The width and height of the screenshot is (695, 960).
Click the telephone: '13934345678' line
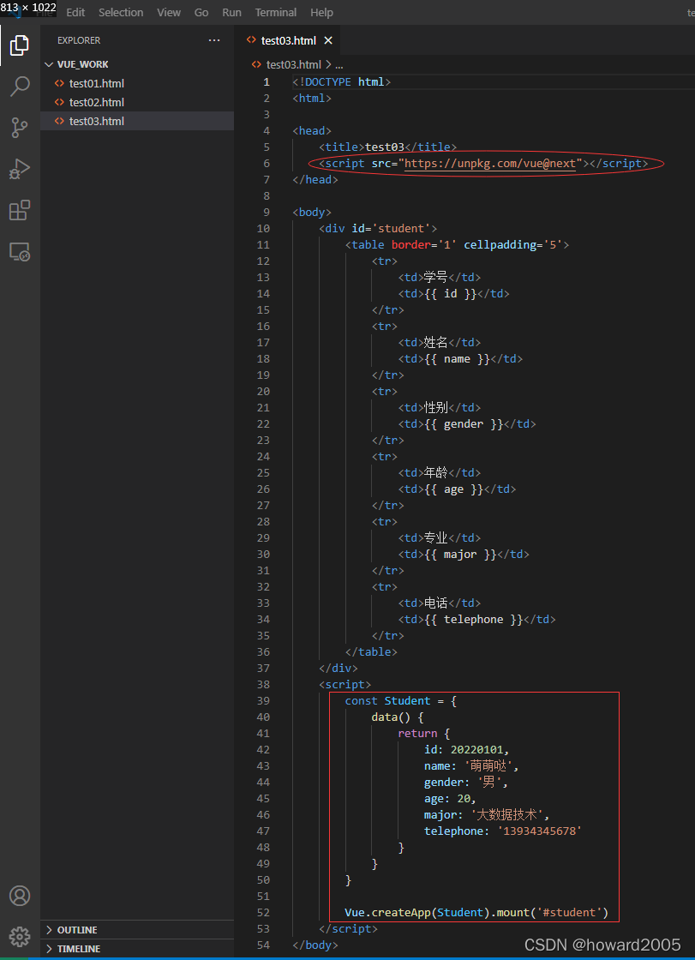click(x=503, y=831)
